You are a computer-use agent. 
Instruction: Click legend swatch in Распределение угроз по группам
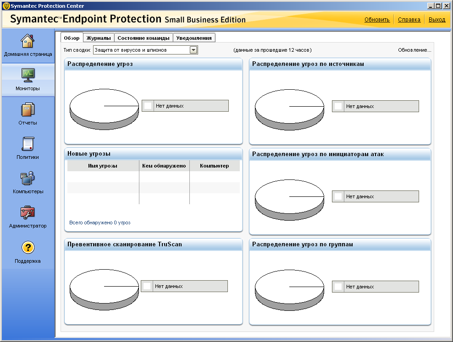coord(338,287)
